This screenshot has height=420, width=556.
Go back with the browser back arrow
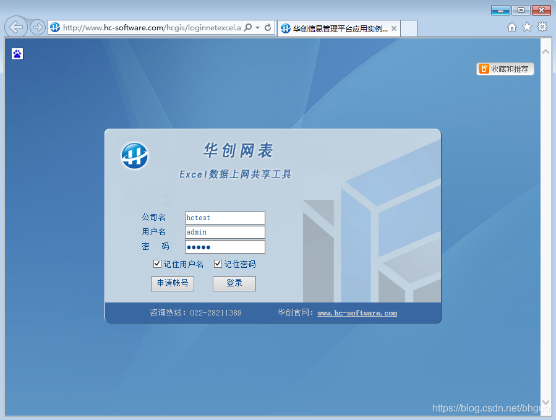click(x=16, y=27)
